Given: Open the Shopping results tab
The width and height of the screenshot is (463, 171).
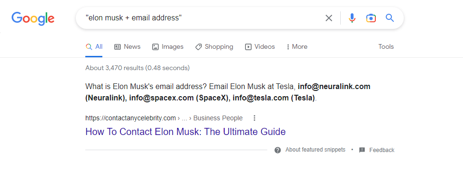Looking at the screenshot, I should point(214,47).
